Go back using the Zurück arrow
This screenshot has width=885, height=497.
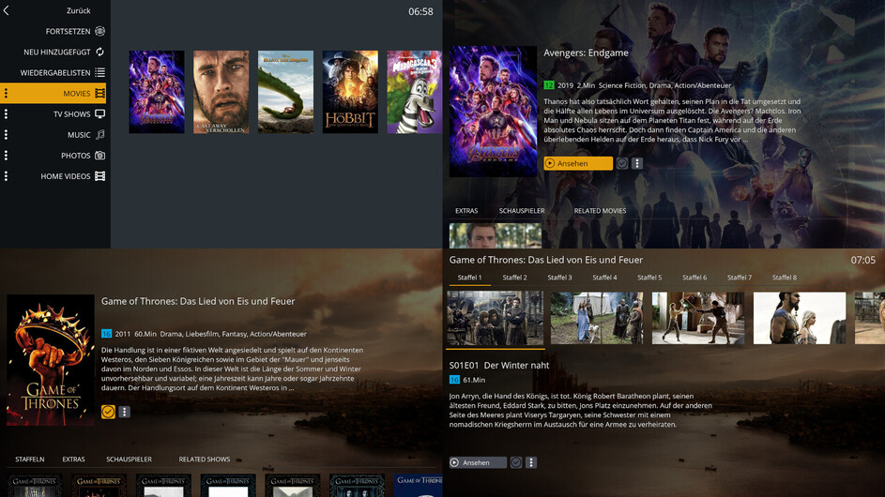click(7, 10)
